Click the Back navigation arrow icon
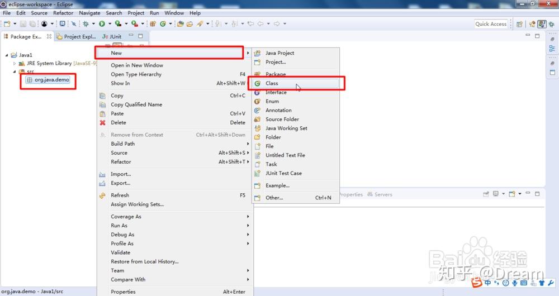This screenshot has height=296, width=559. 260,24
